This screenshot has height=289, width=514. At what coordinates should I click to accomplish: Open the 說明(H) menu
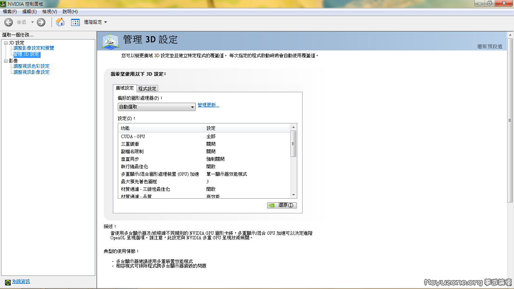[x=70, y=12]
